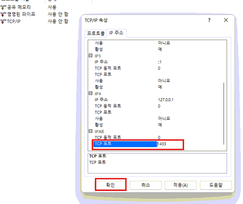Click IP3 활성 value 예

[x=160, y=87]
